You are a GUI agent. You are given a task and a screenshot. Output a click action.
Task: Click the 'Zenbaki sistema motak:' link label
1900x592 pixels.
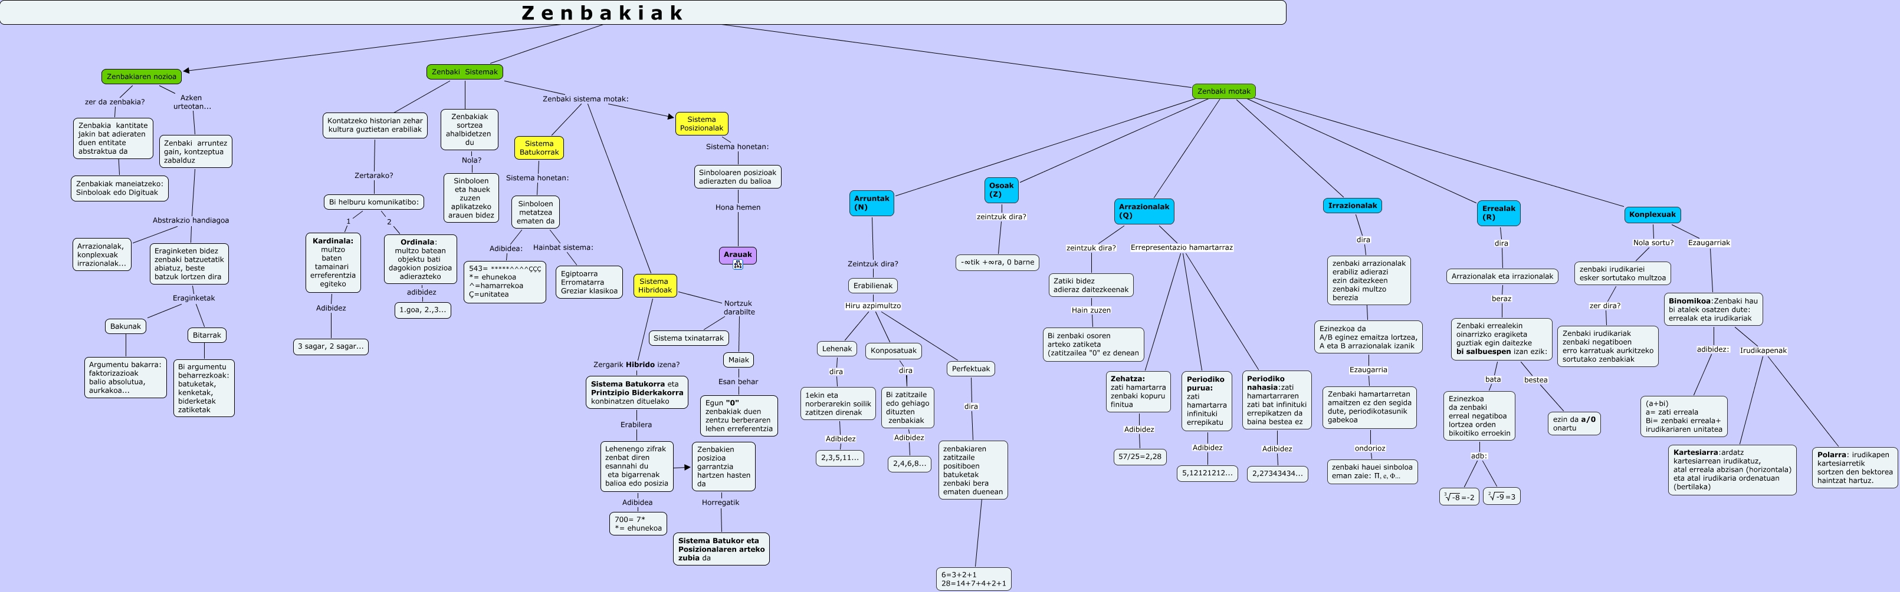click(585, 99)
